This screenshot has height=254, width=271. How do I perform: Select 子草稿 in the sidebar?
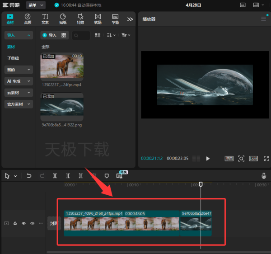[13, 58]
